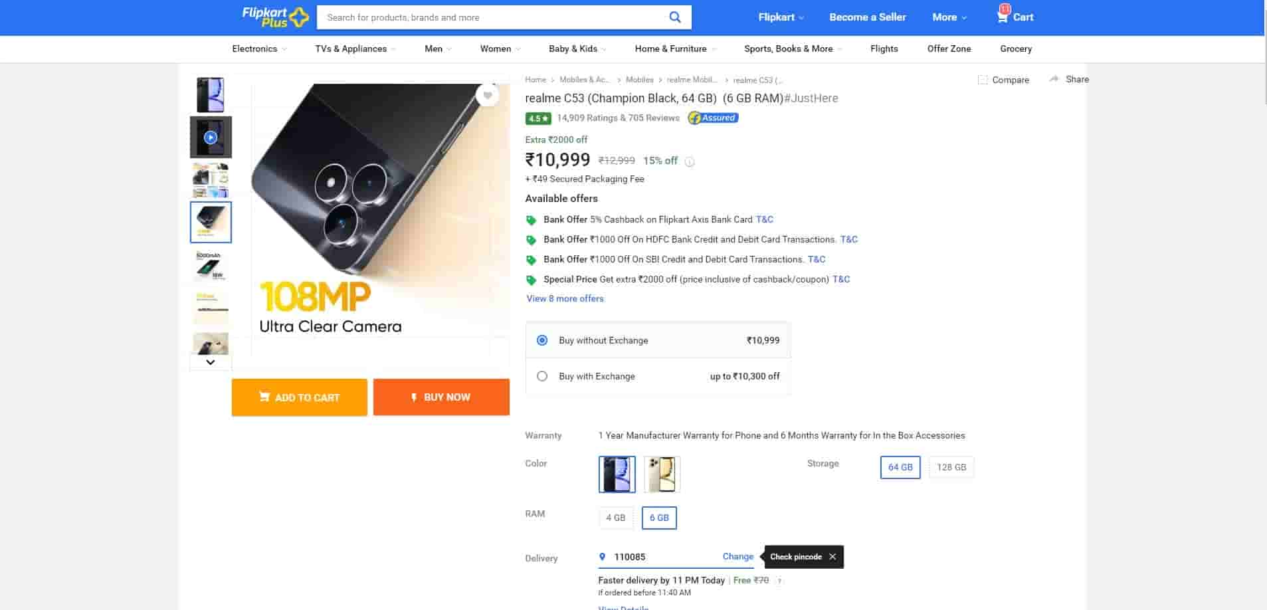Click price info icon beside 15% off

690,161
